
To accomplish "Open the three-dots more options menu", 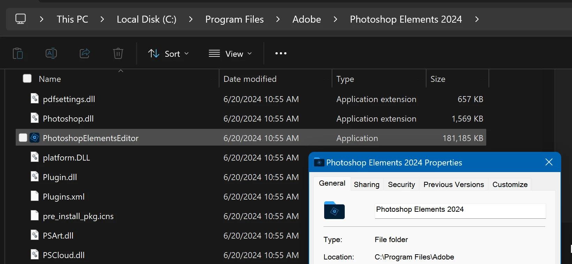I will pos(281,54).
